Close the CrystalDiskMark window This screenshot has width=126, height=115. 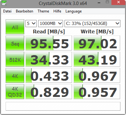click(119, 2)
